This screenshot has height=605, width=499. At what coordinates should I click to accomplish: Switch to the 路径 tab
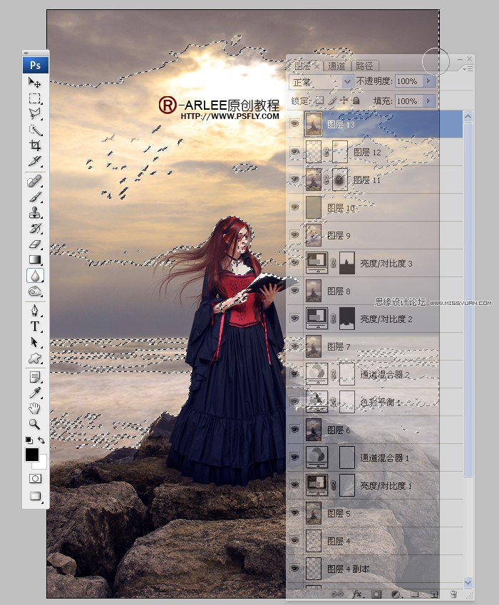point(364,66)
